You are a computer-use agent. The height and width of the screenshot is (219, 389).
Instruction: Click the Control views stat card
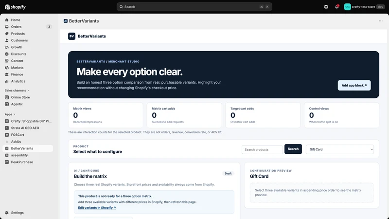coord(341,115)
